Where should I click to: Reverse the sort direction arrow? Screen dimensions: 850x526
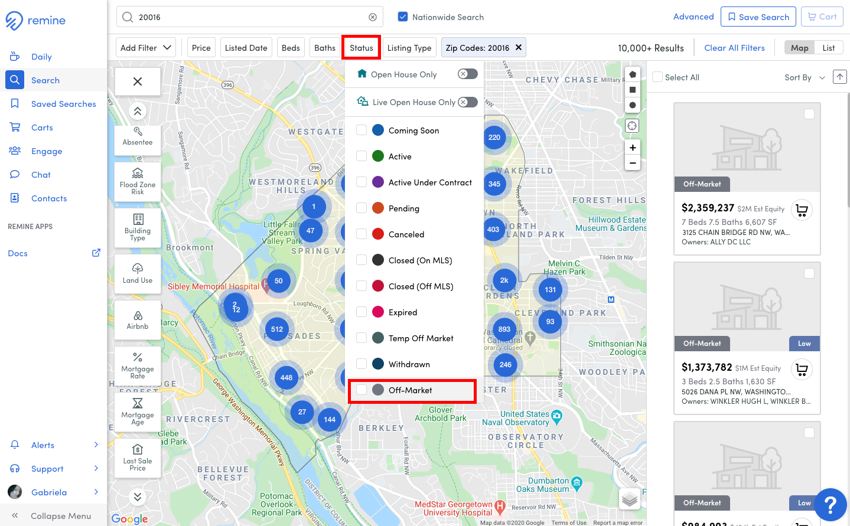[x=839, y=77]
